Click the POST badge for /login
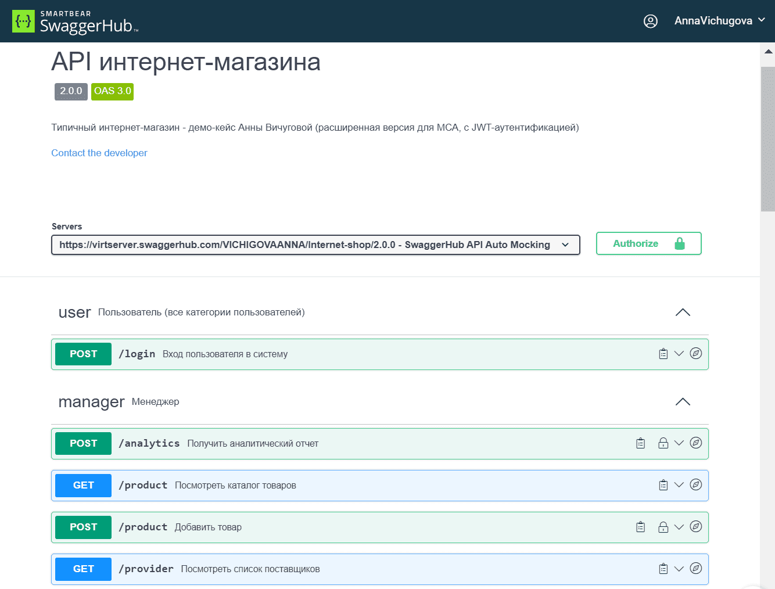The height and width of the screenshot is (589, 775). click(83, 354)
